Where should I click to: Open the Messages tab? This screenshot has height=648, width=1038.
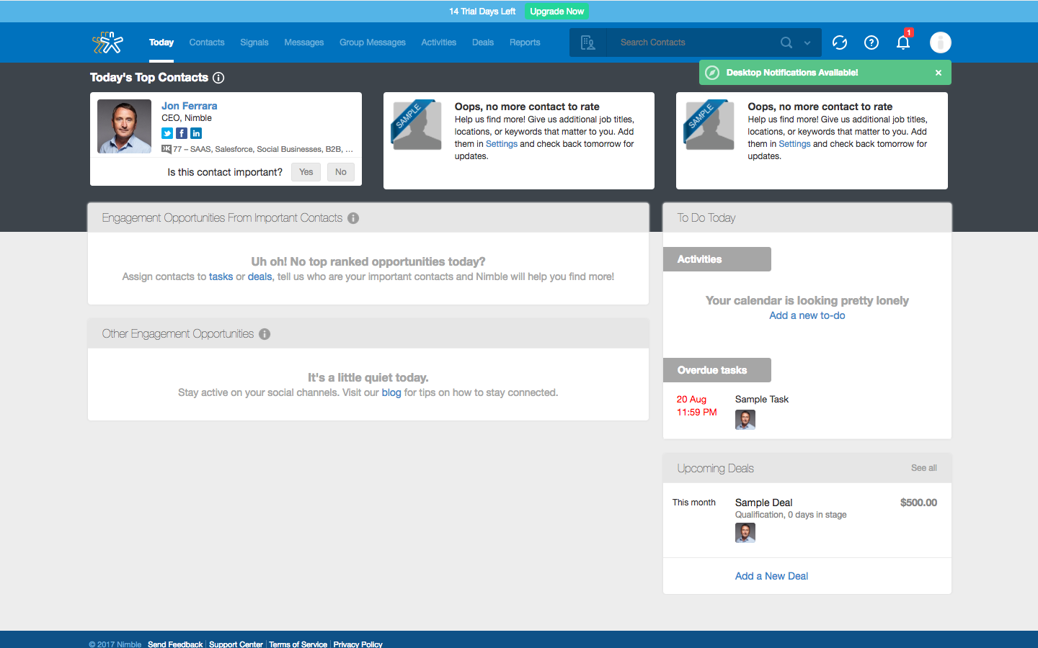[304, 42]
